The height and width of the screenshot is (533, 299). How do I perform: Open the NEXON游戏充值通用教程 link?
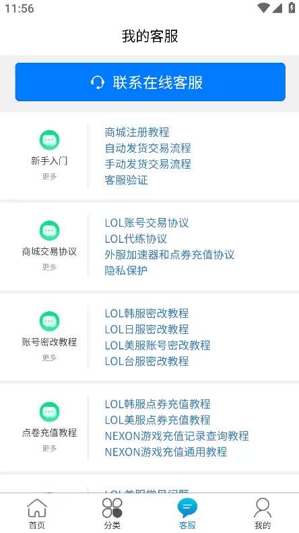pyautogui.click(x=166, y=452)
